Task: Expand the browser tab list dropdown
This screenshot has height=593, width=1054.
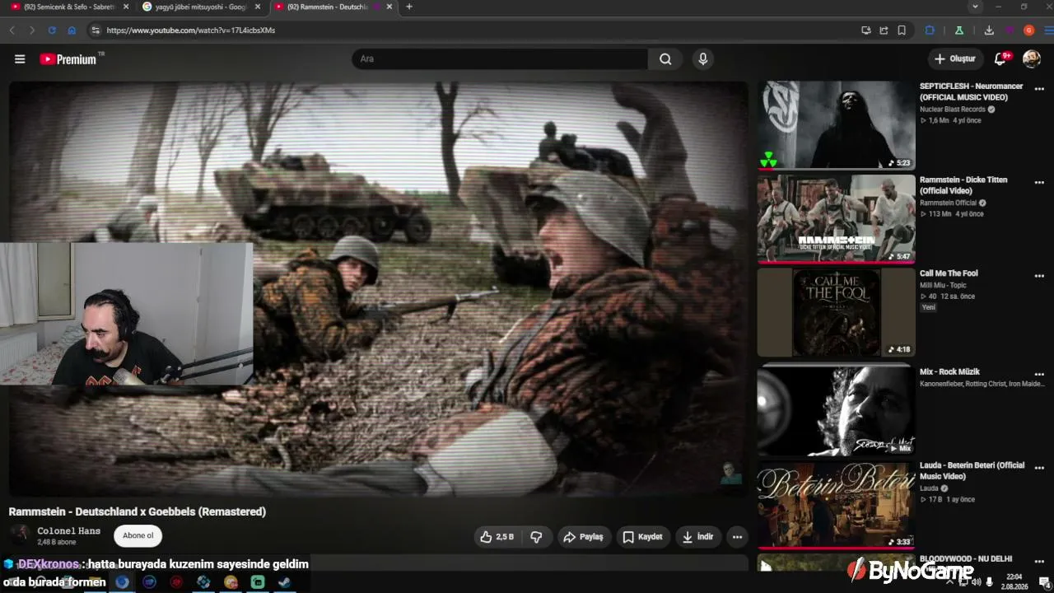Action: (975, 7)
